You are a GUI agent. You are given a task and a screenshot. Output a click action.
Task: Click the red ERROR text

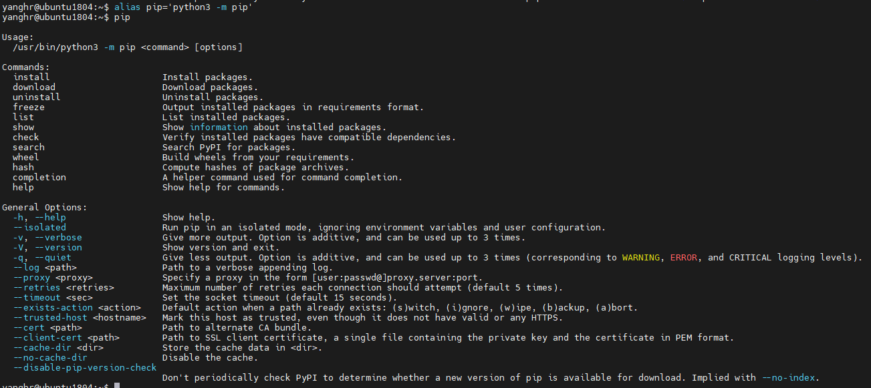coord(684,257)
